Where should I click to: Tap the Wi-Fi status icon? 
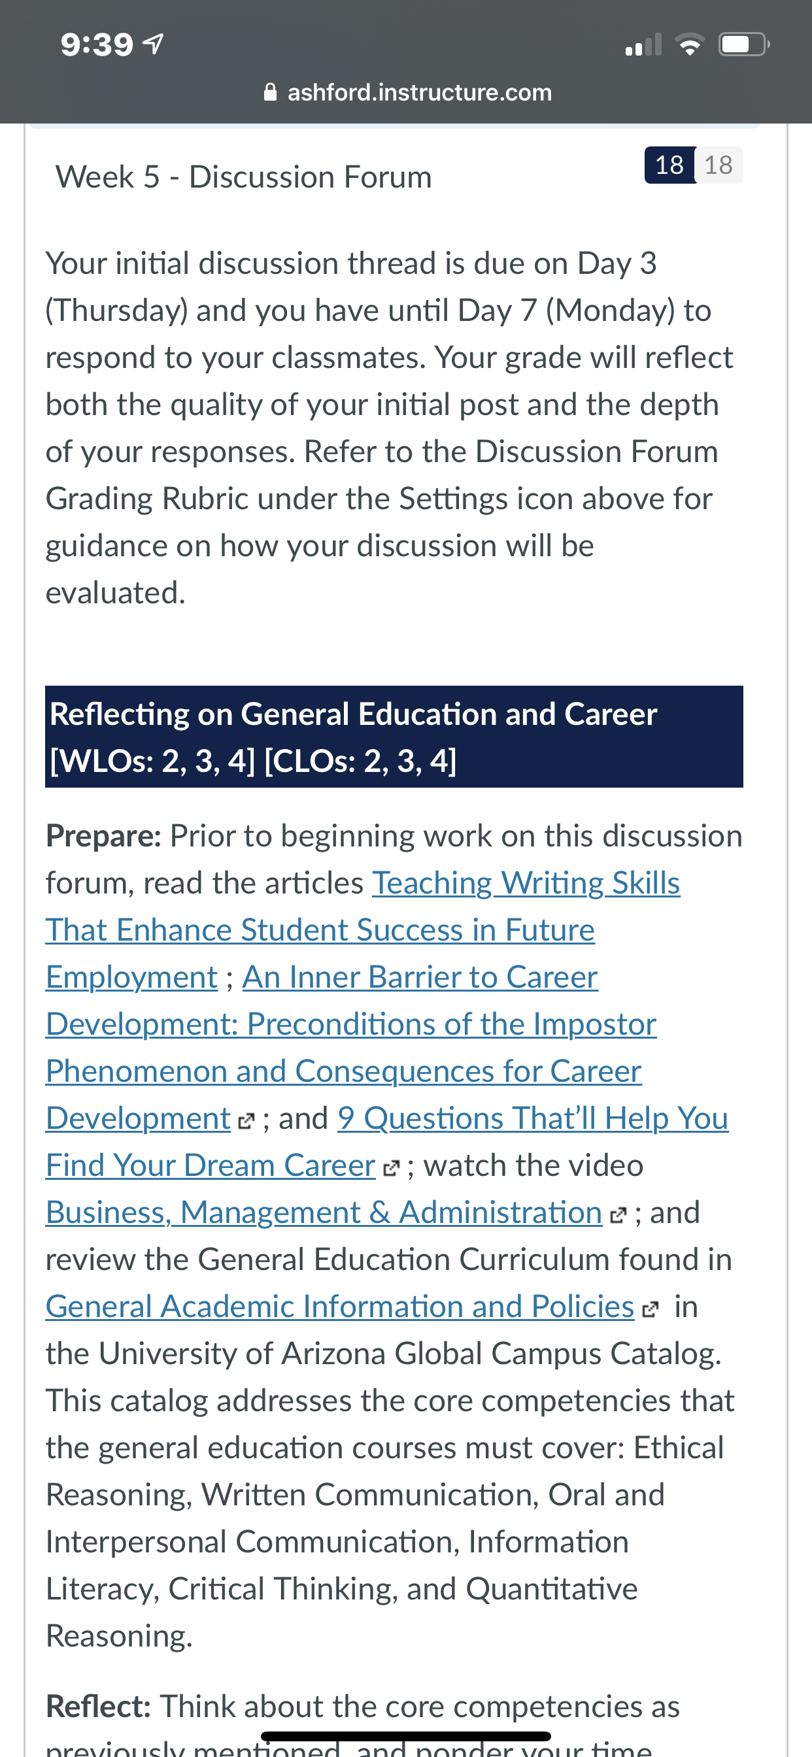coord(690,45)
